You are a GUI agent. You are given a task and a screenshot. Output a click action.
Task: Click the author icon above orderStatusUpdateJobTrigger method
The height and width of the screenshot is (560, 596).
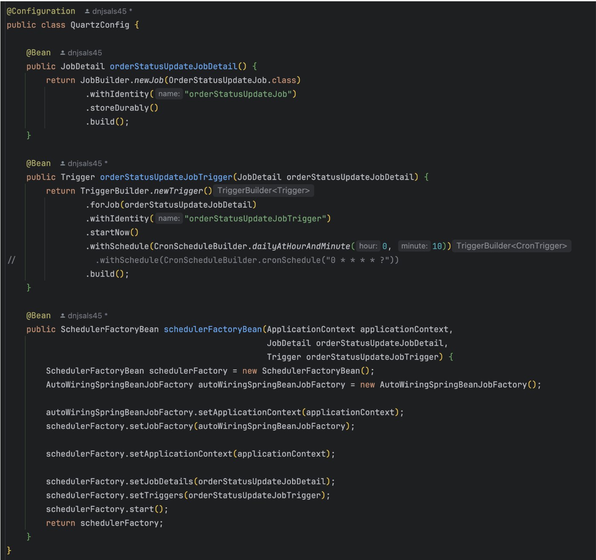pos(63,163)
